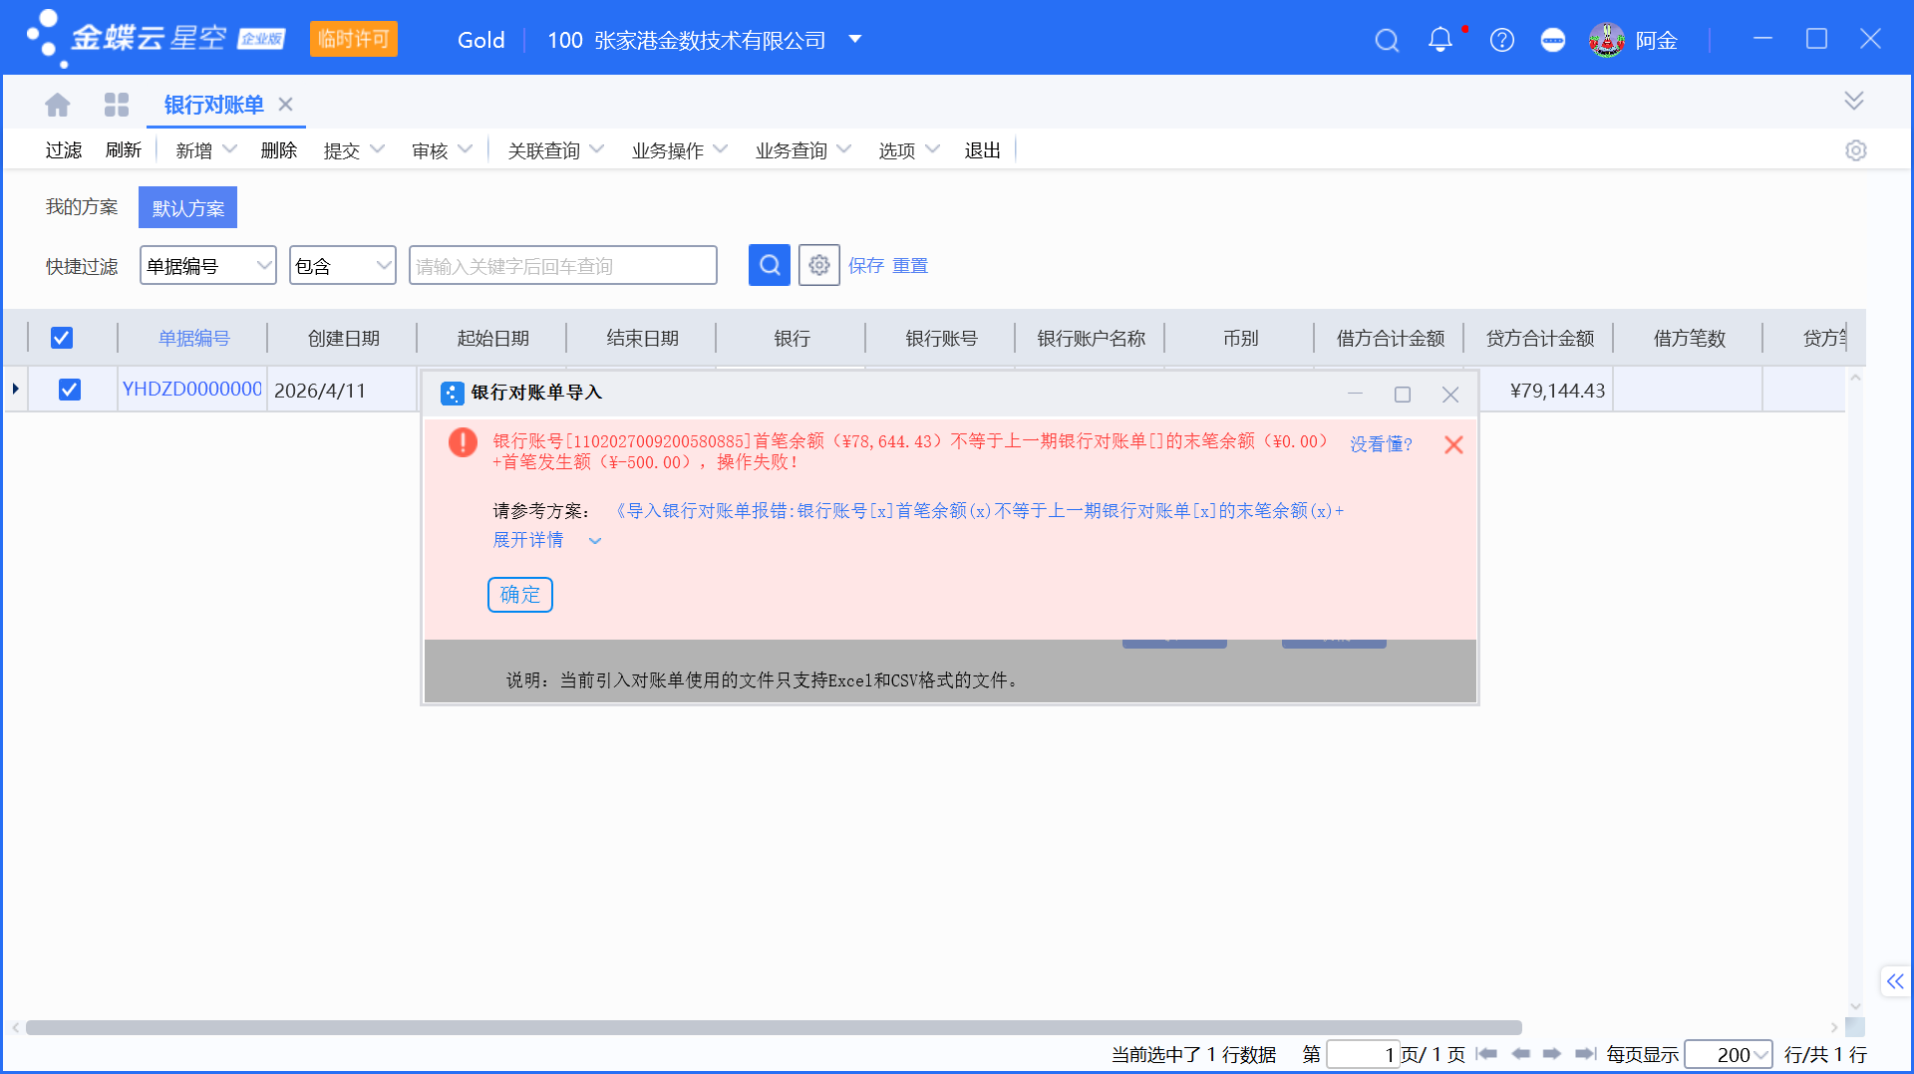The height and width of the screenshot is (1074, 1914).
Task: Go to the first page arrow
Action: [1486, 1054]
